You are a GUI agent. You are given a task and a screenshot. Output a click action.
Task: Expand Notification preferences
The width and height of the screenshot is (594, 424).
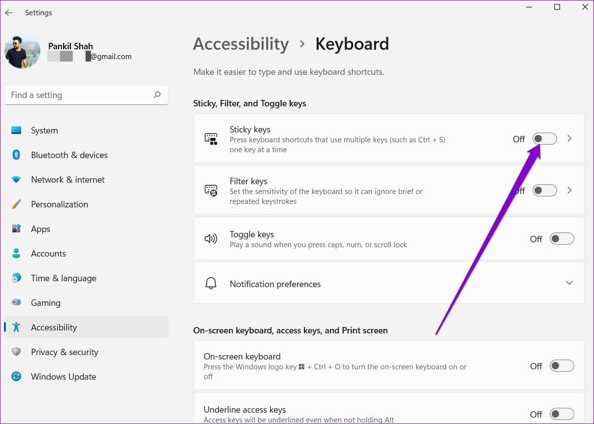click(569, 283)
